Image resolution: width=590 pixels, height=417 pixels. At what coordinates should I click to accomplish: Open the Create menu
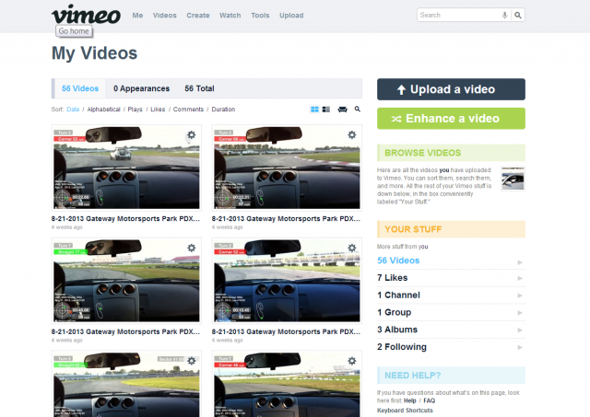(x=198, y=16)
